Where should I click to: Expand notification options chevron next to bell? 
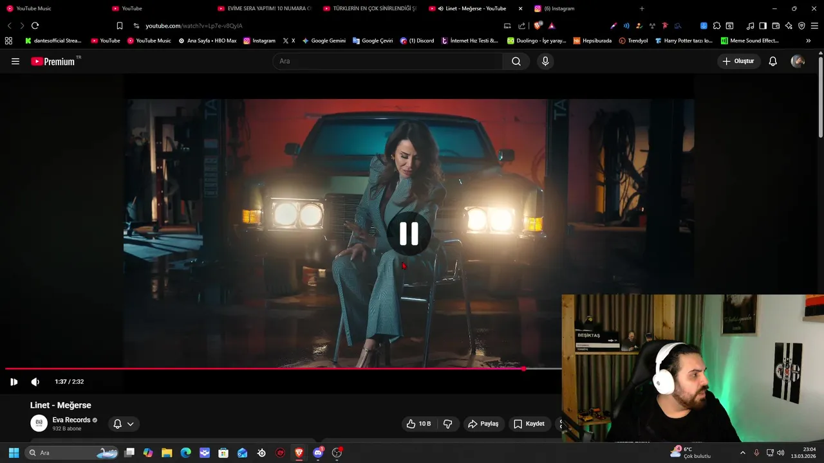131,424
